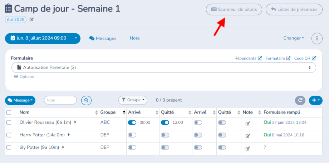Check the box beside lily Potter

[9, 148]
